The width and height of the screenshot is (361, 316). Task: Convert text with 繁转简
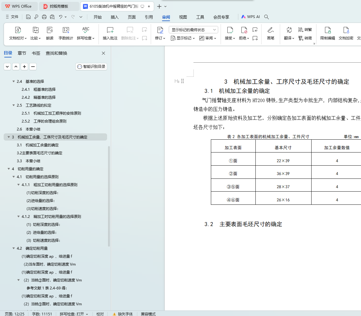tap(305, 38)
